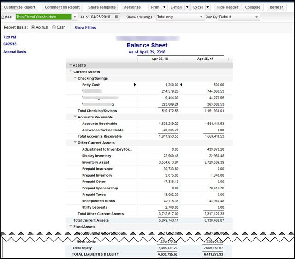Open the calendar picker beside the As of date
This screenshot has width=295, height=259.
(117, 17)
